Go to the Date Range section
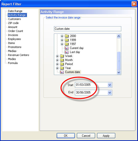Image resolution: width=138 pixels, height=141 pixels. [x=15, y=11]
